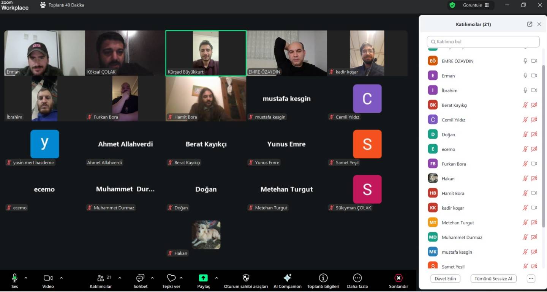Expand video options arrow next to Video
This screenshot has height=292, width=547.
(x=61, y=278)
